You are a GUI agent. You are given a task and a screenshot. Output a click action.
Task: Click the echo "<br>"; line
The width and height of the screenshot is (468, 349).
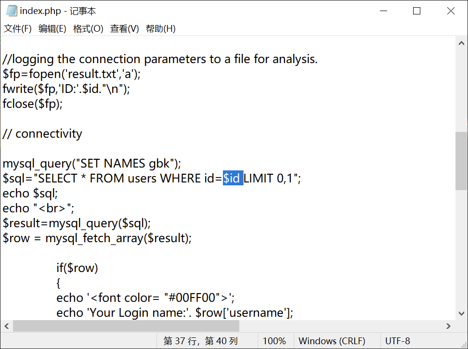(38, 208)
